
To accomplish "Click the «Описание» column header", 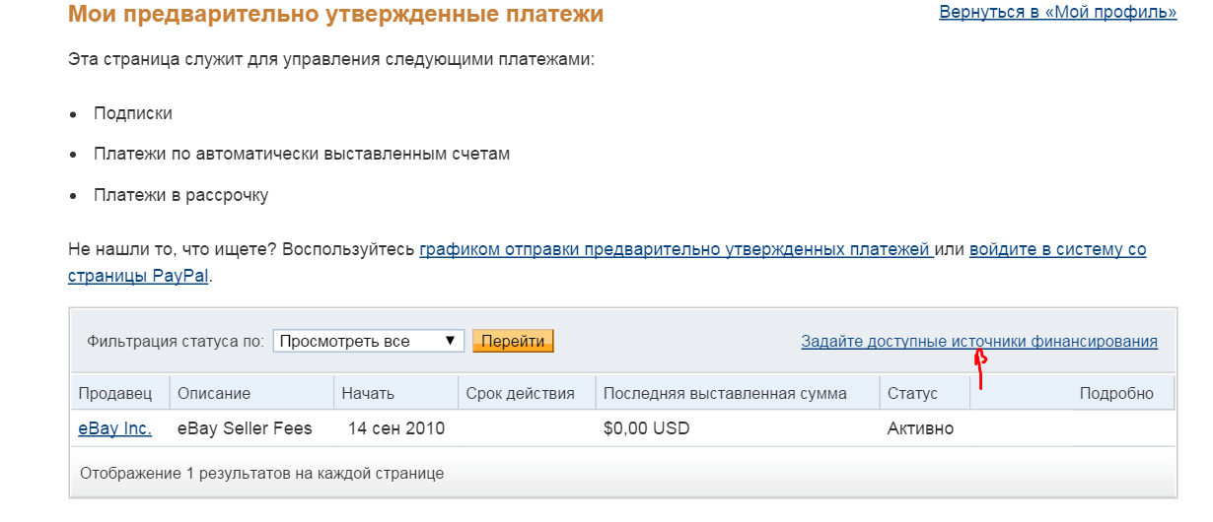I will (x=214, y=393).
